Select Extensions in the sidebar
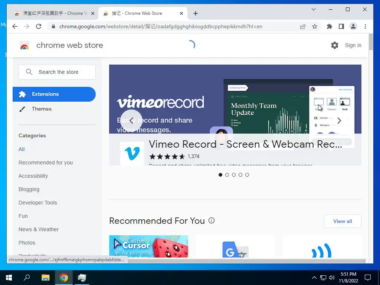This screenshot has height=285, width=380. [x=54, y=94]
